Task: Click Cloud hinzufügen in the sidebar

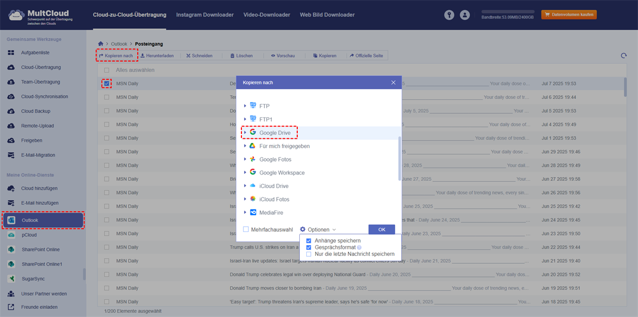Action: [x=39, y=188]
